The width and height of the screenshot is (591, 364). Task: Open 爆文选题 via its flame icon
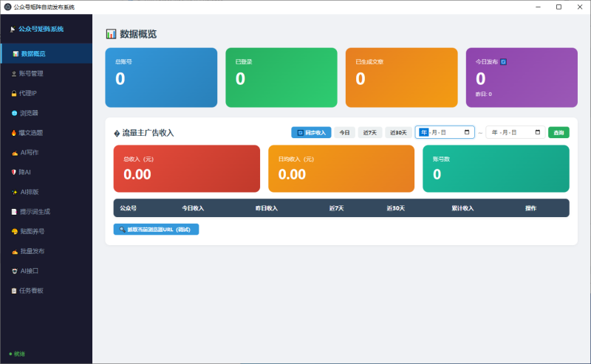pos(14,133)
